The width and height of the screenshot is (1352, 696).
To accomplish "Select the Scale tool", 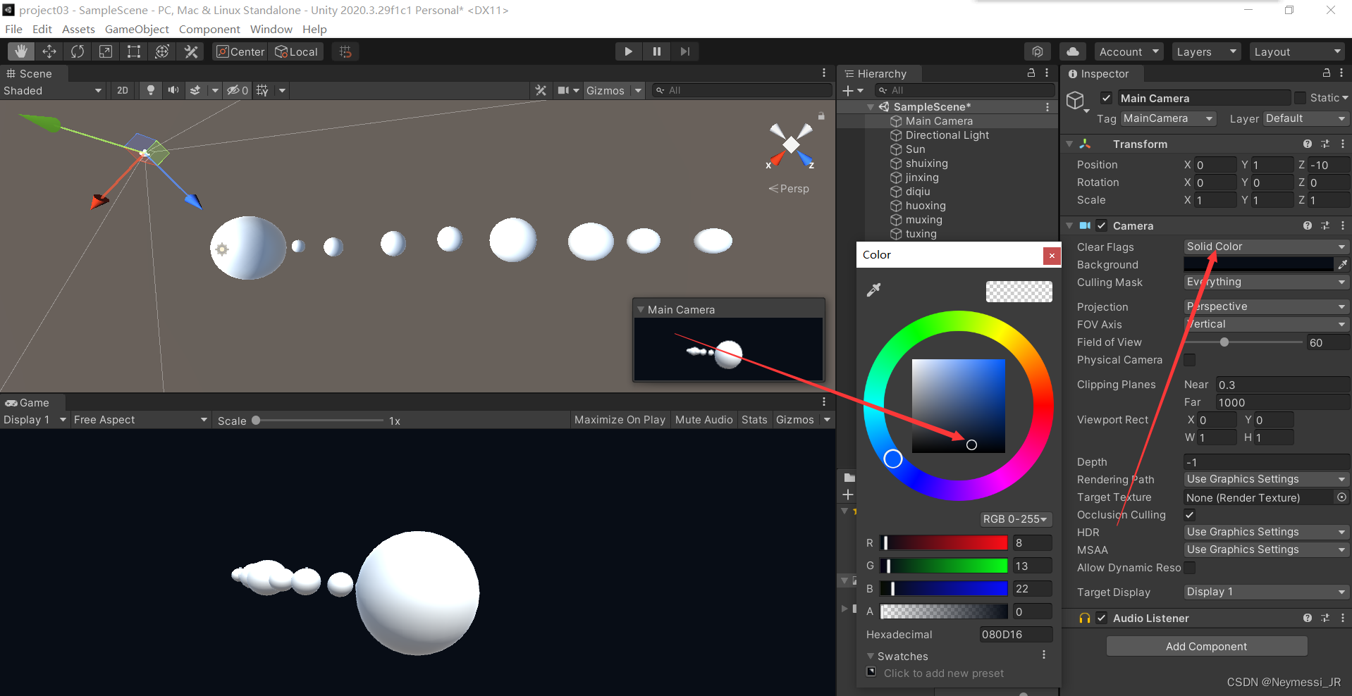I will [x=106, y=51].
